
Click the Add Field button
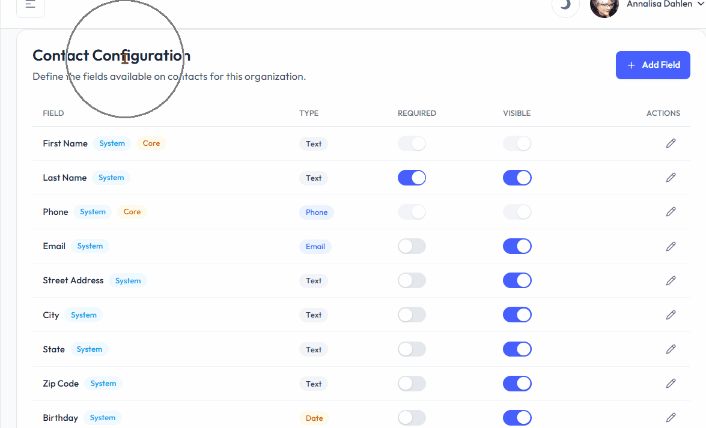[653, 65]
